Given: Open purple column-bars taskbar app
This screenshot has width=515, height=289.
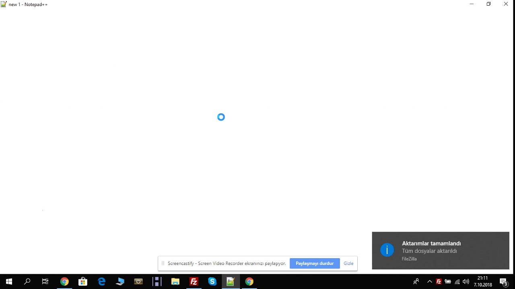Looking at the screenshot, I should point(157,281).
